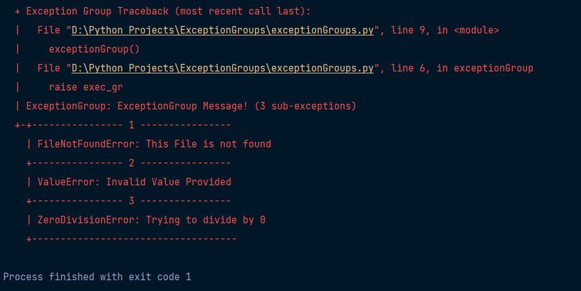Click the final unnumbered dashed separator line

[132, 239]
